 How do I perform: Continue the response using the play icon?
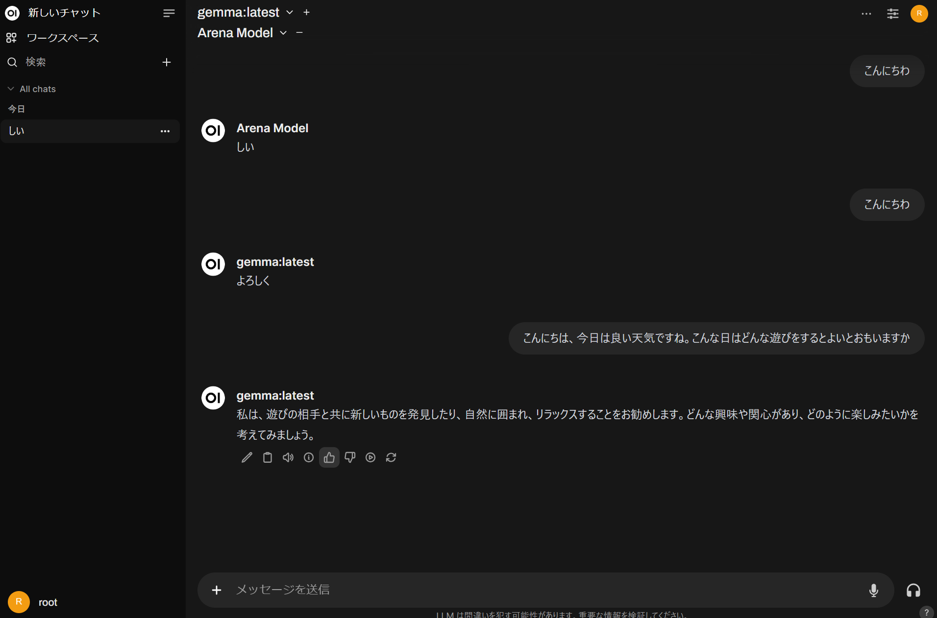click(x=370, y=457)
